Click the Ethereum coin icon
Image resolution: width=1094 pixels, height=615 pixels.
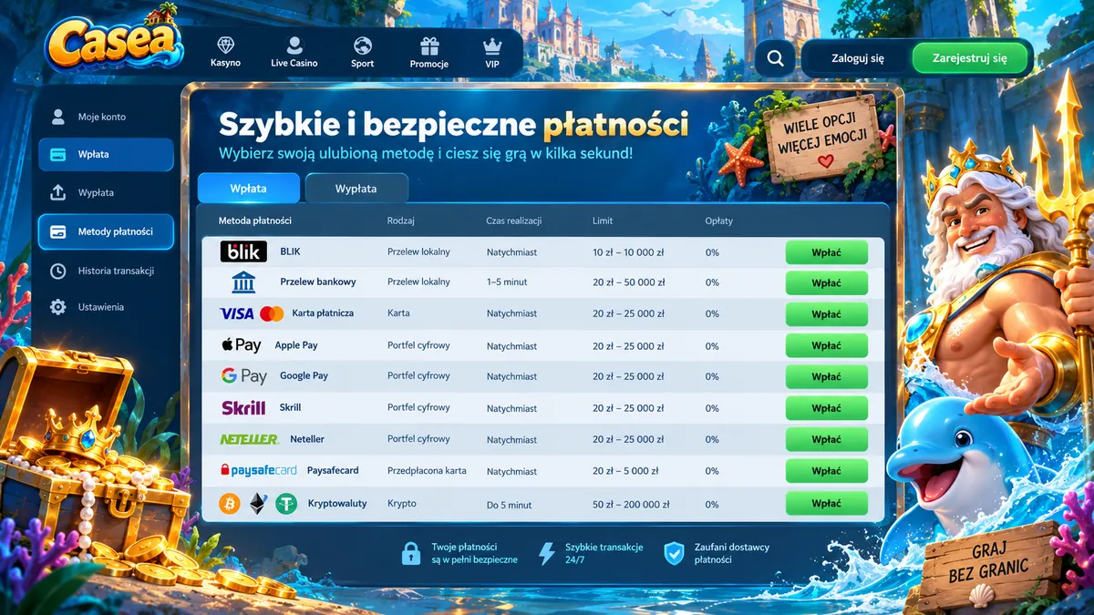pos(258,503)
